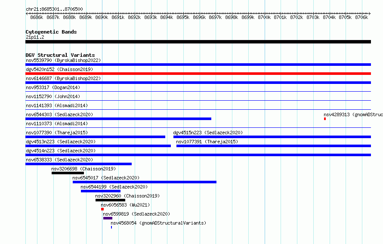Click the blue nsv6544303 variant bar
Image resolution: width=383 pixels, height=244 pixels.
click(x=118, y=119)
